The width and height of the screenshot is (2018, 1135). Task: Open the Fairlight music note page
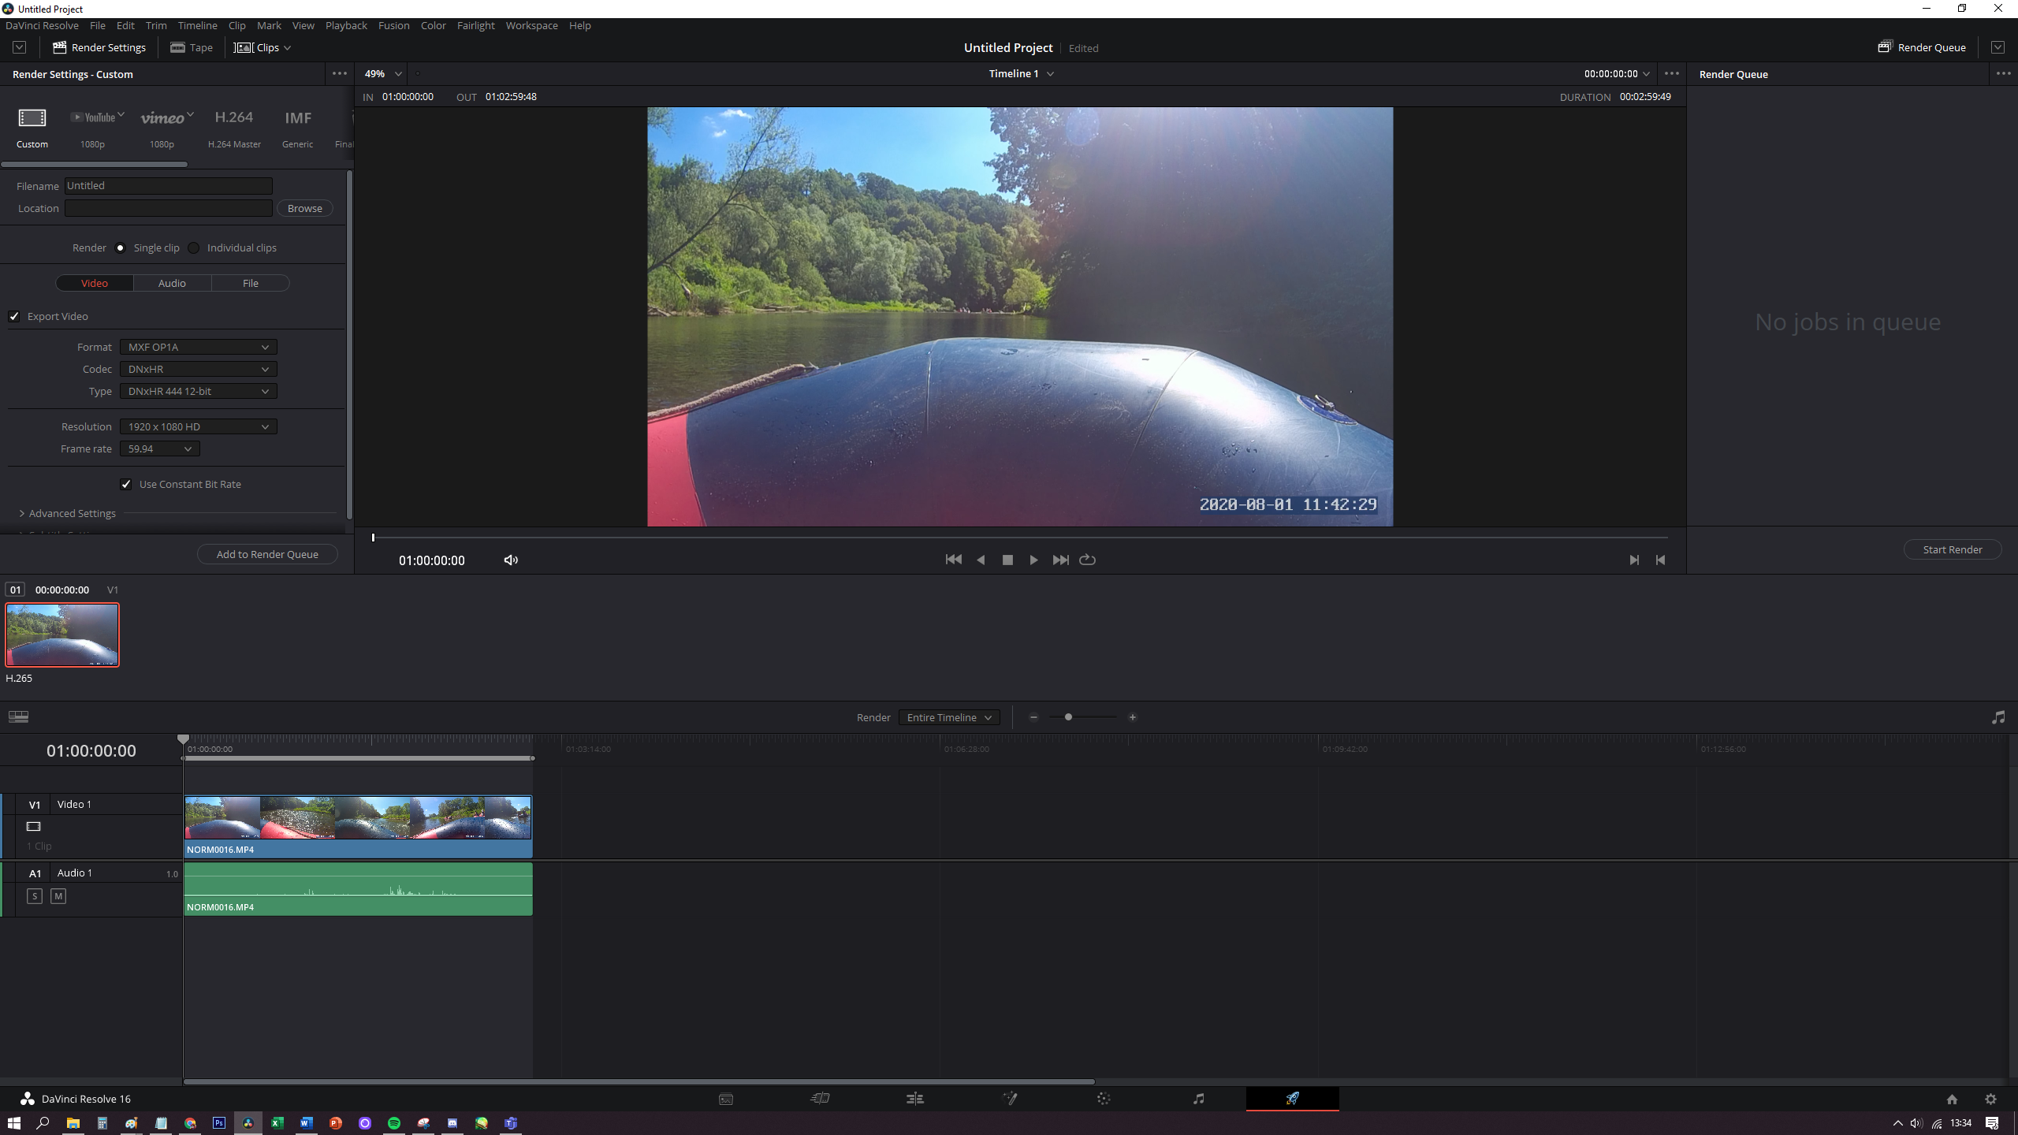tap(1198, 1099)
